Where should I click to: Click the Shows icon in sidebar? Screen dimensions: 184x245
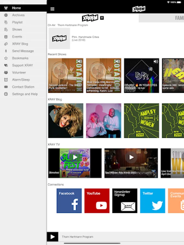[6, 29]
